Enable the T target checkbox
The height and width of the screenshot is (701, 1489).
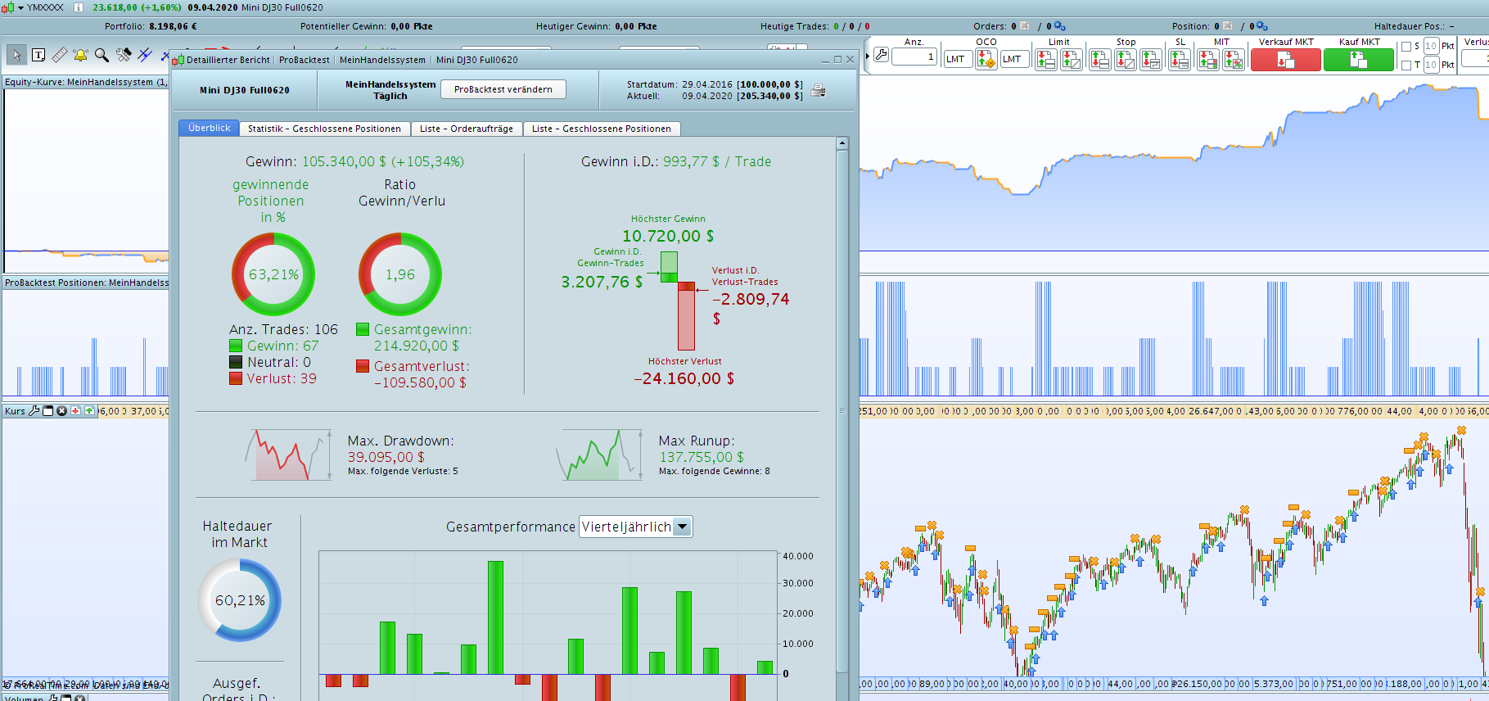click(1406, 66)
